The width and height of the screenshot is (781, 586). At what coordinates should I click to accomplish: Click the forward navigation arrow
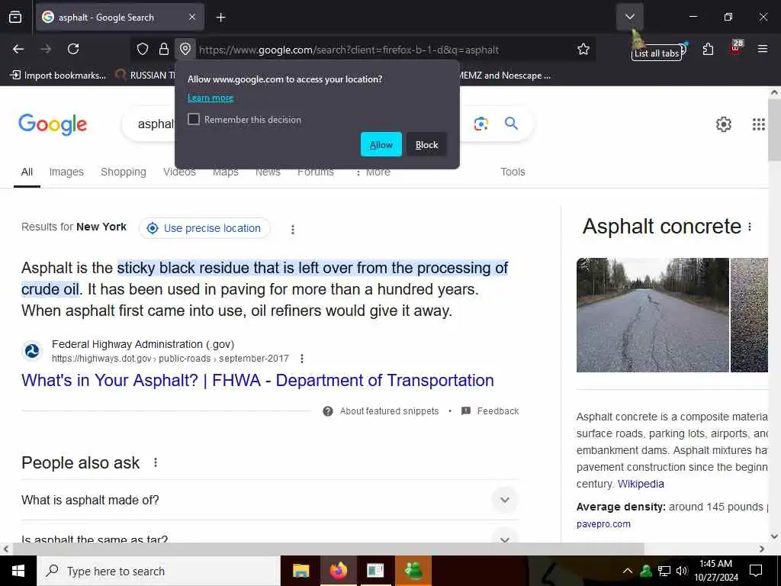click(x=46, y=49)
